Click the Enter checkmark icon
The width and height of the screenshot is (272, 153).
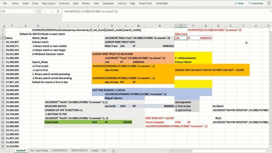point(51,11)
